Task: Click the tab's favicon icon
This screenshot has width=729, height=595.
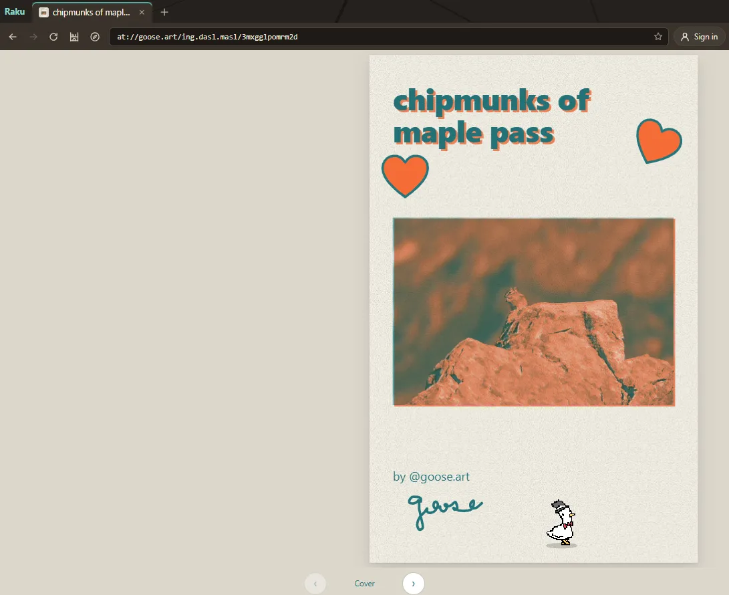Action: 43,13
